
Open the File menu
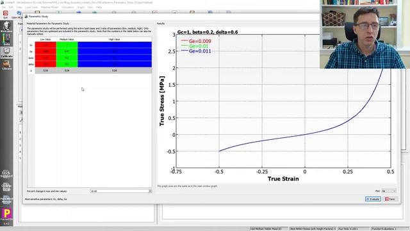(4, 7)
